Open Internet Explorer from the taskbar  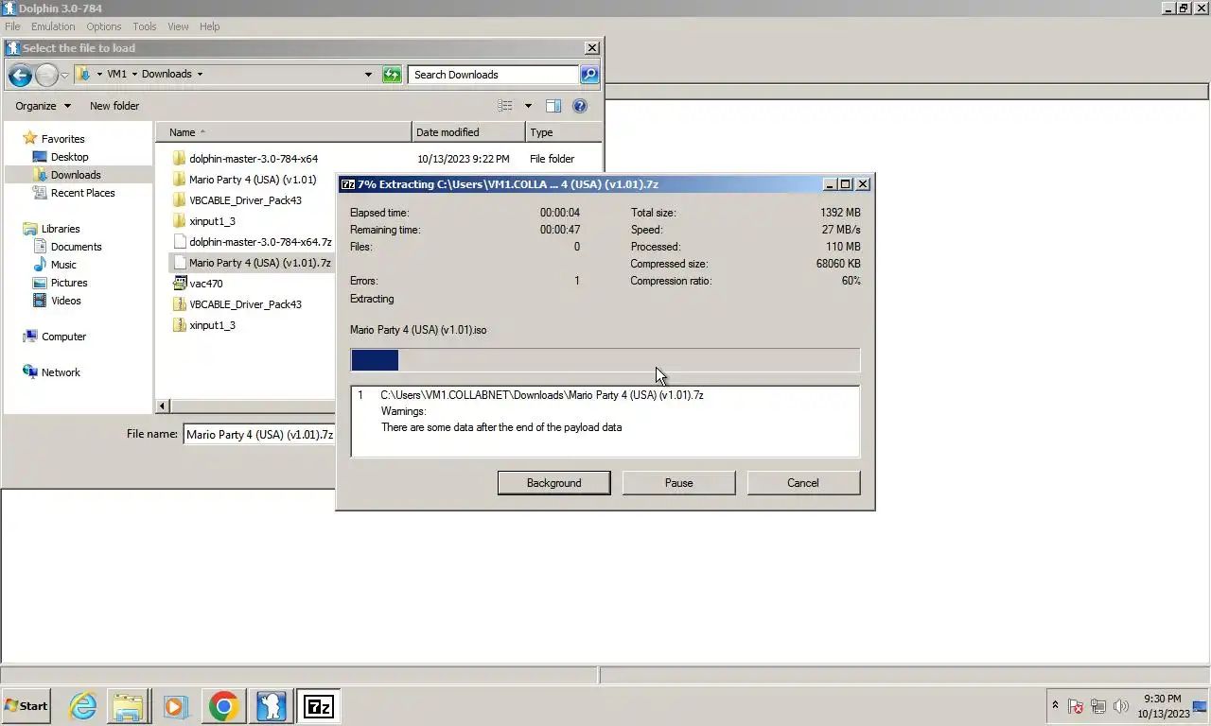point(82,706)
